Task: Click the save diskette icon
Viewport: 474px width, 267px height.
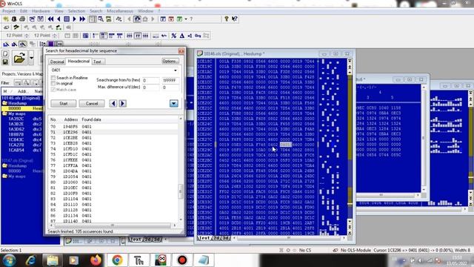Action: click(5, 62)
